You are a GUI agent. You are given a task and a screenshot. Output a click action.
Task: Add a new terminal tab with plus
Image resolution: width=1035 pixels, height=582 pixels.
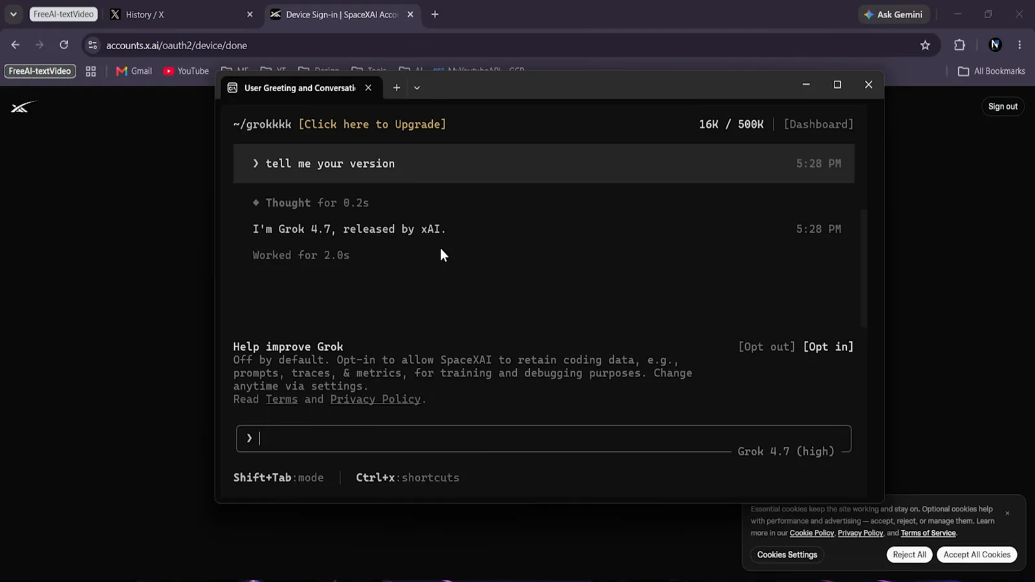point(397,87)
